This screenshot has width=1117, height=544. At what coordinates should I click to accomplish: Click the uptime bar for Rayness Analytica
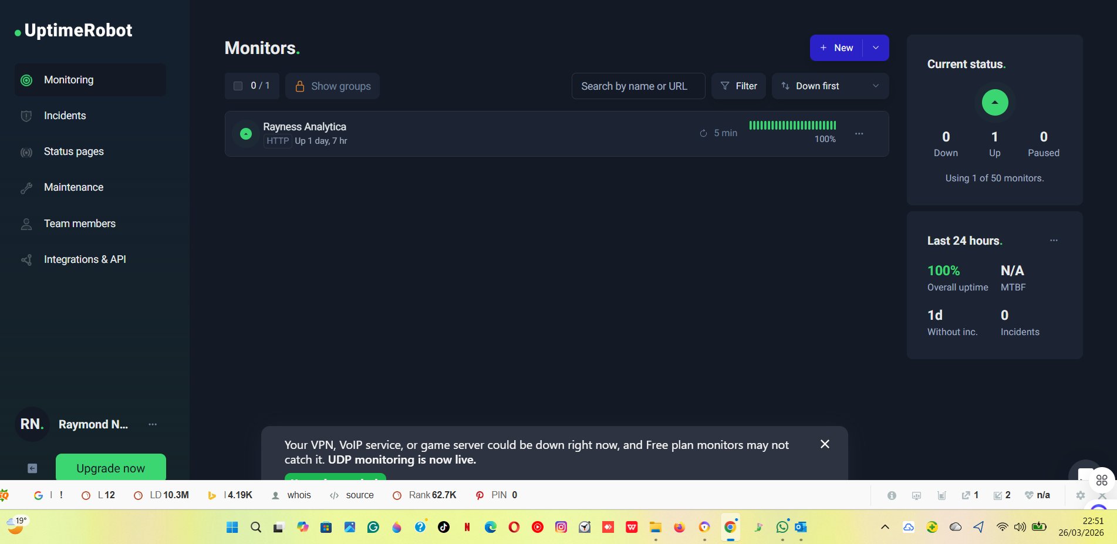[x=792, y=125]
